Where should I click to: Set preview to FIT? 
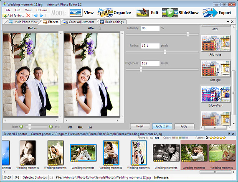pos(70,128)
